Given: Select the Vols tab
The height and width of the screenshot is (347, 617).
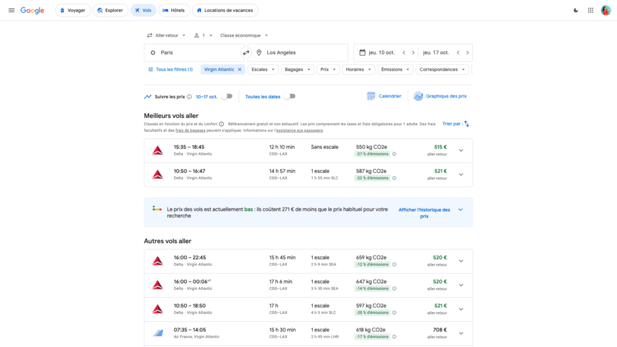Looking at the screenshot, I should (x=143, y=10).
